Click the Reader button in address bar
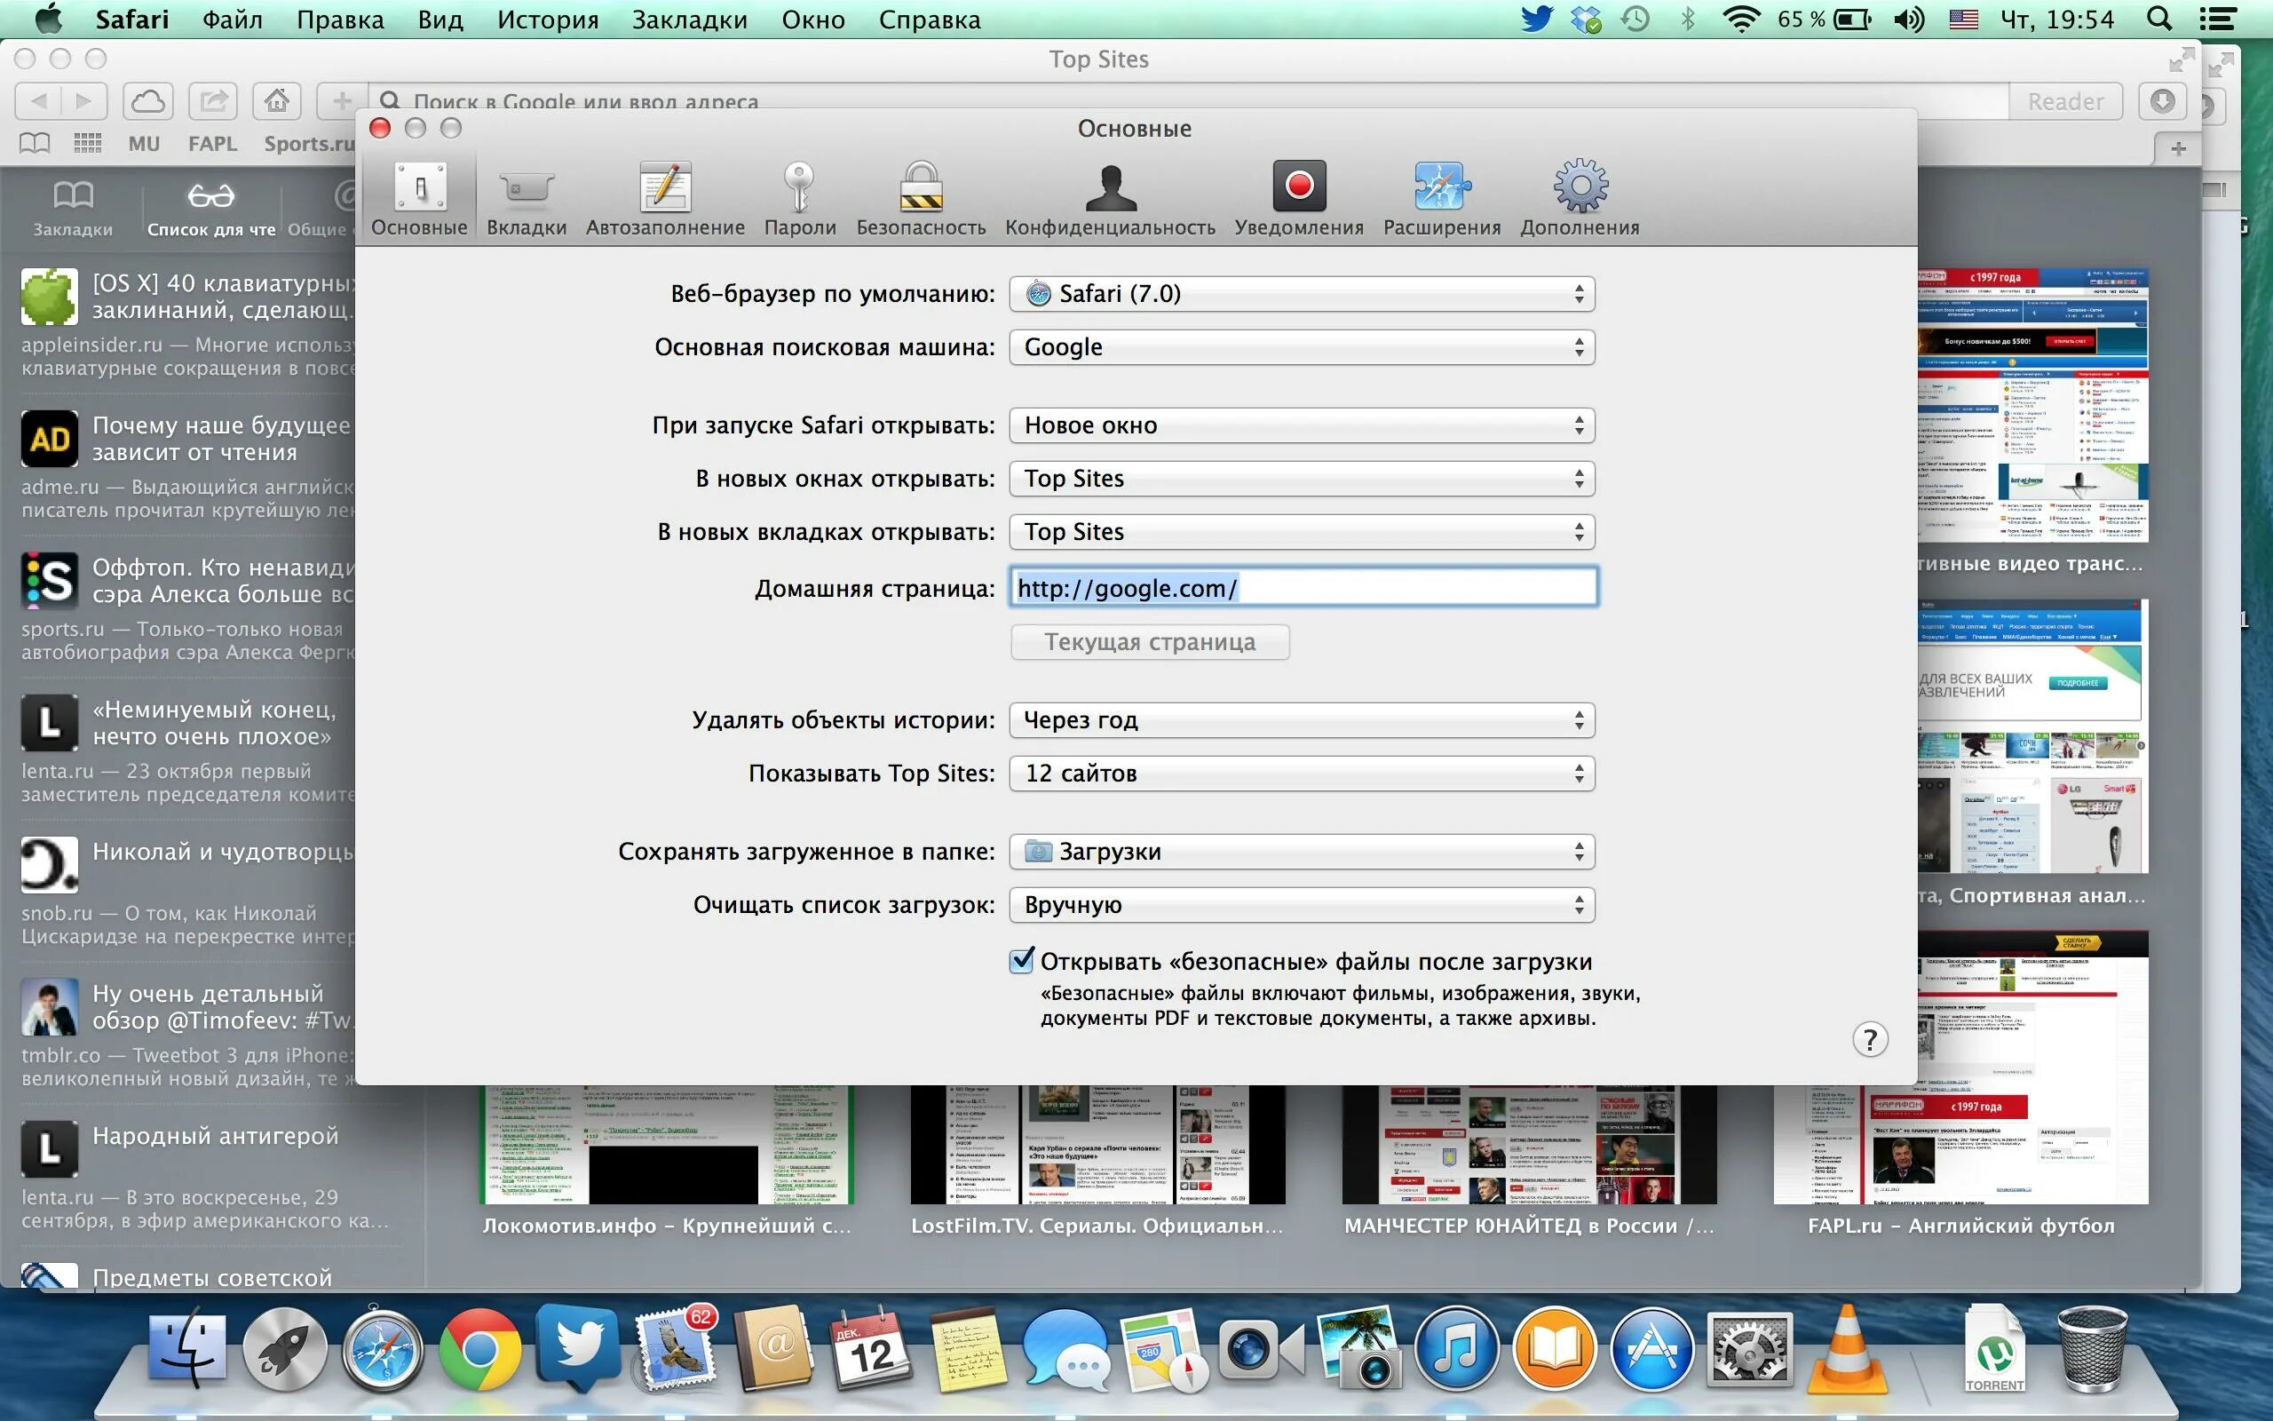 click(2064, 100)
